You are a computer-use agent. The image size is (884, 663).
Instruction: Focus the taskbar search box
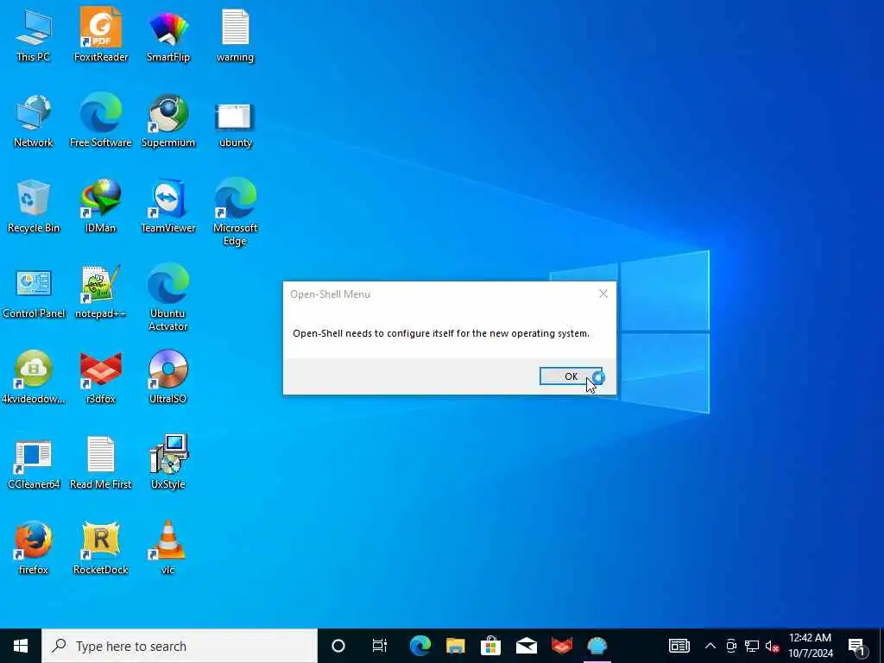tap(180, 646)
